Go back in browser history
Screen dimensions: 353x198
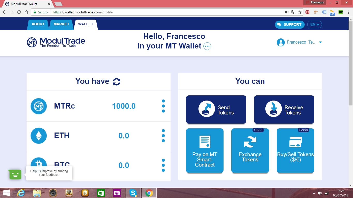click(x=5, y=12)
